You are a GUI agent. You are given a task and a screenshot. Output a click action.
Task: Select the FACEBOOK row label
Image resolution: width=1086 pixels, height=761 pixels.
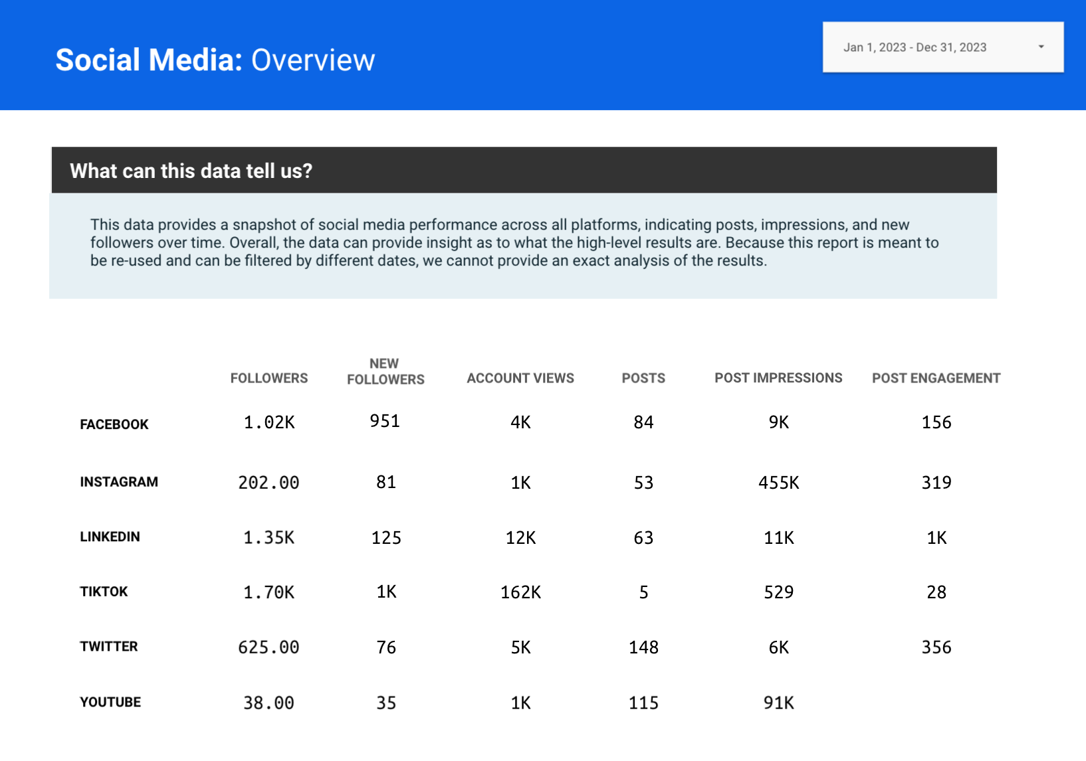click(114, 424)
